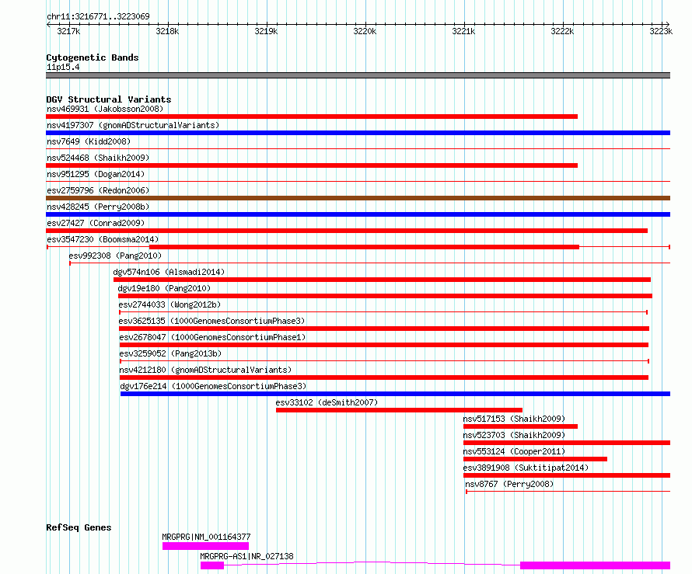
Task: Click esv992308 (Pang2010) label
Action: 115,256
